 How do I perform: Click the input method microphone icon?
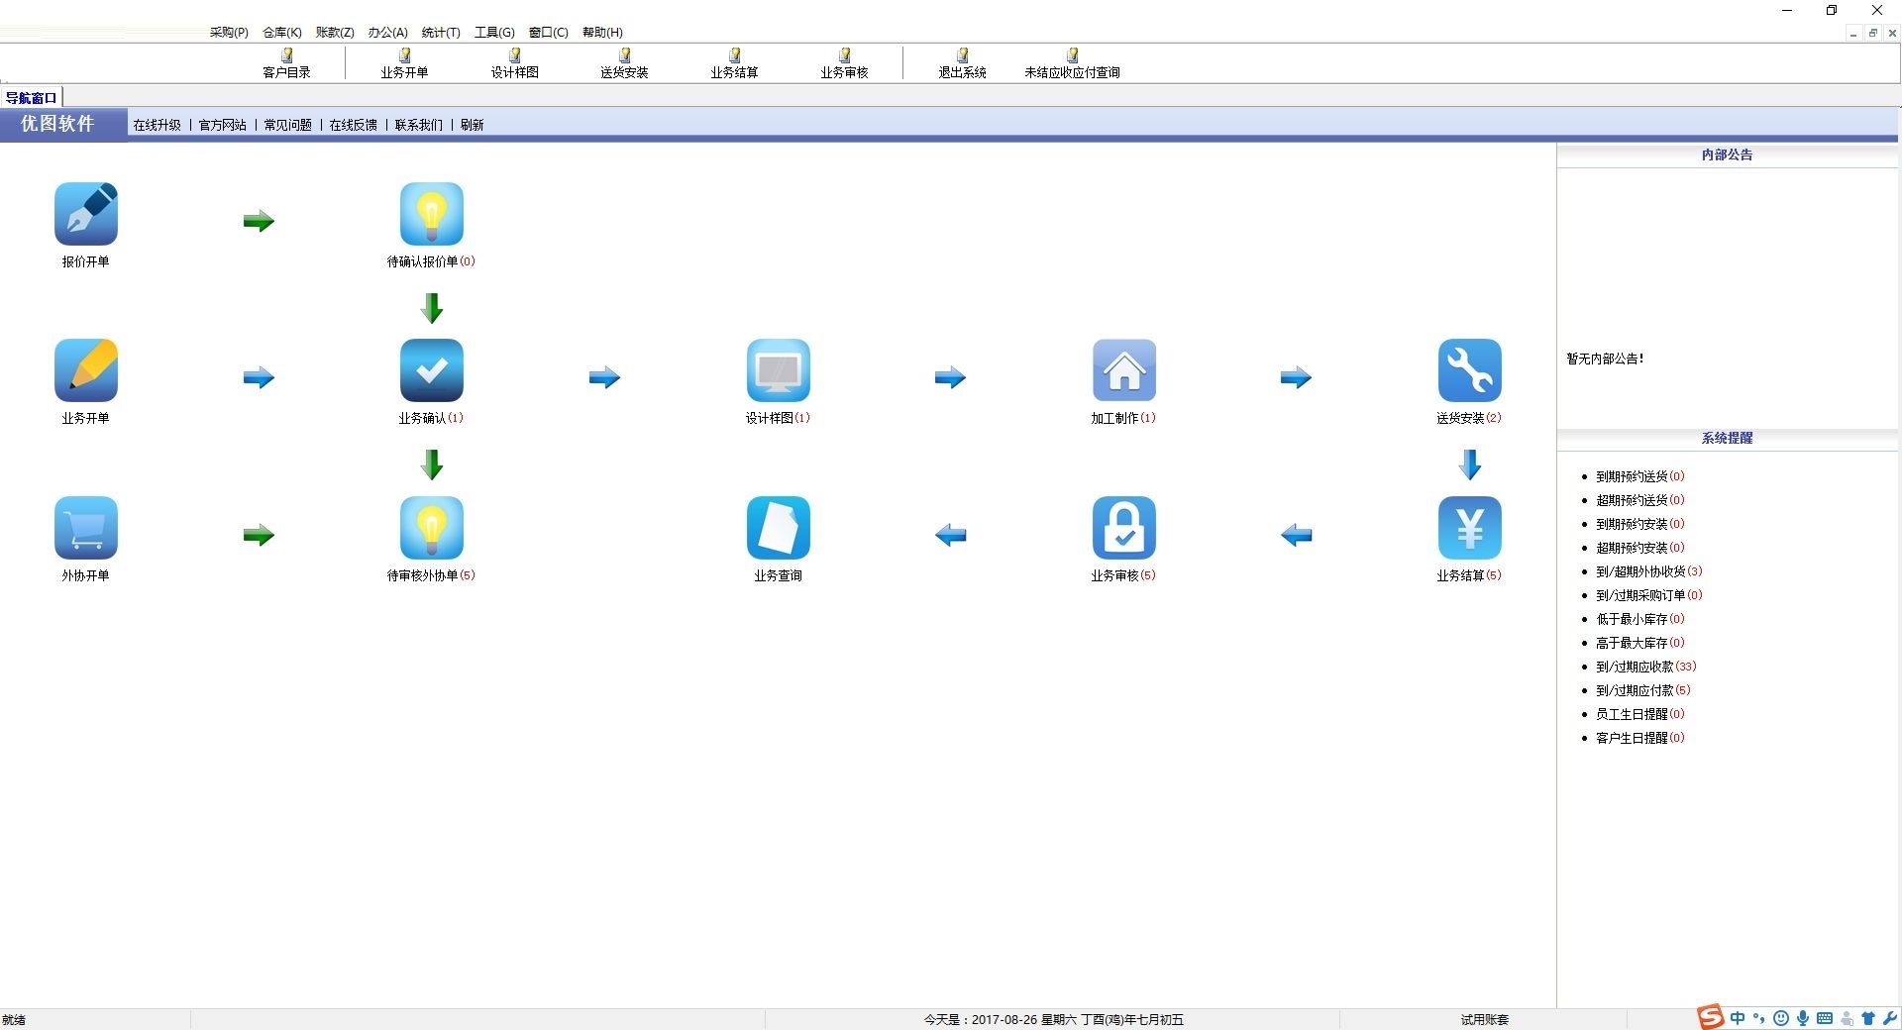[x=1803, y=1018]
